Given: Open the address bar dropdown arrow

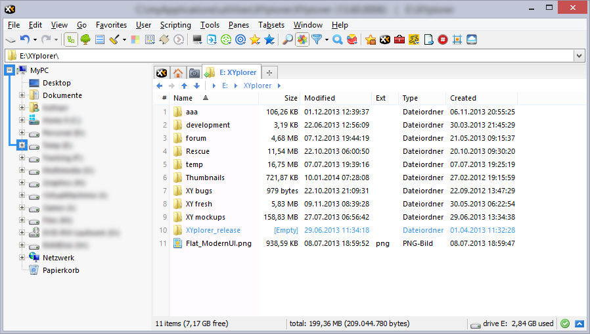Looking at the screenshot, I should click(579, 57).
